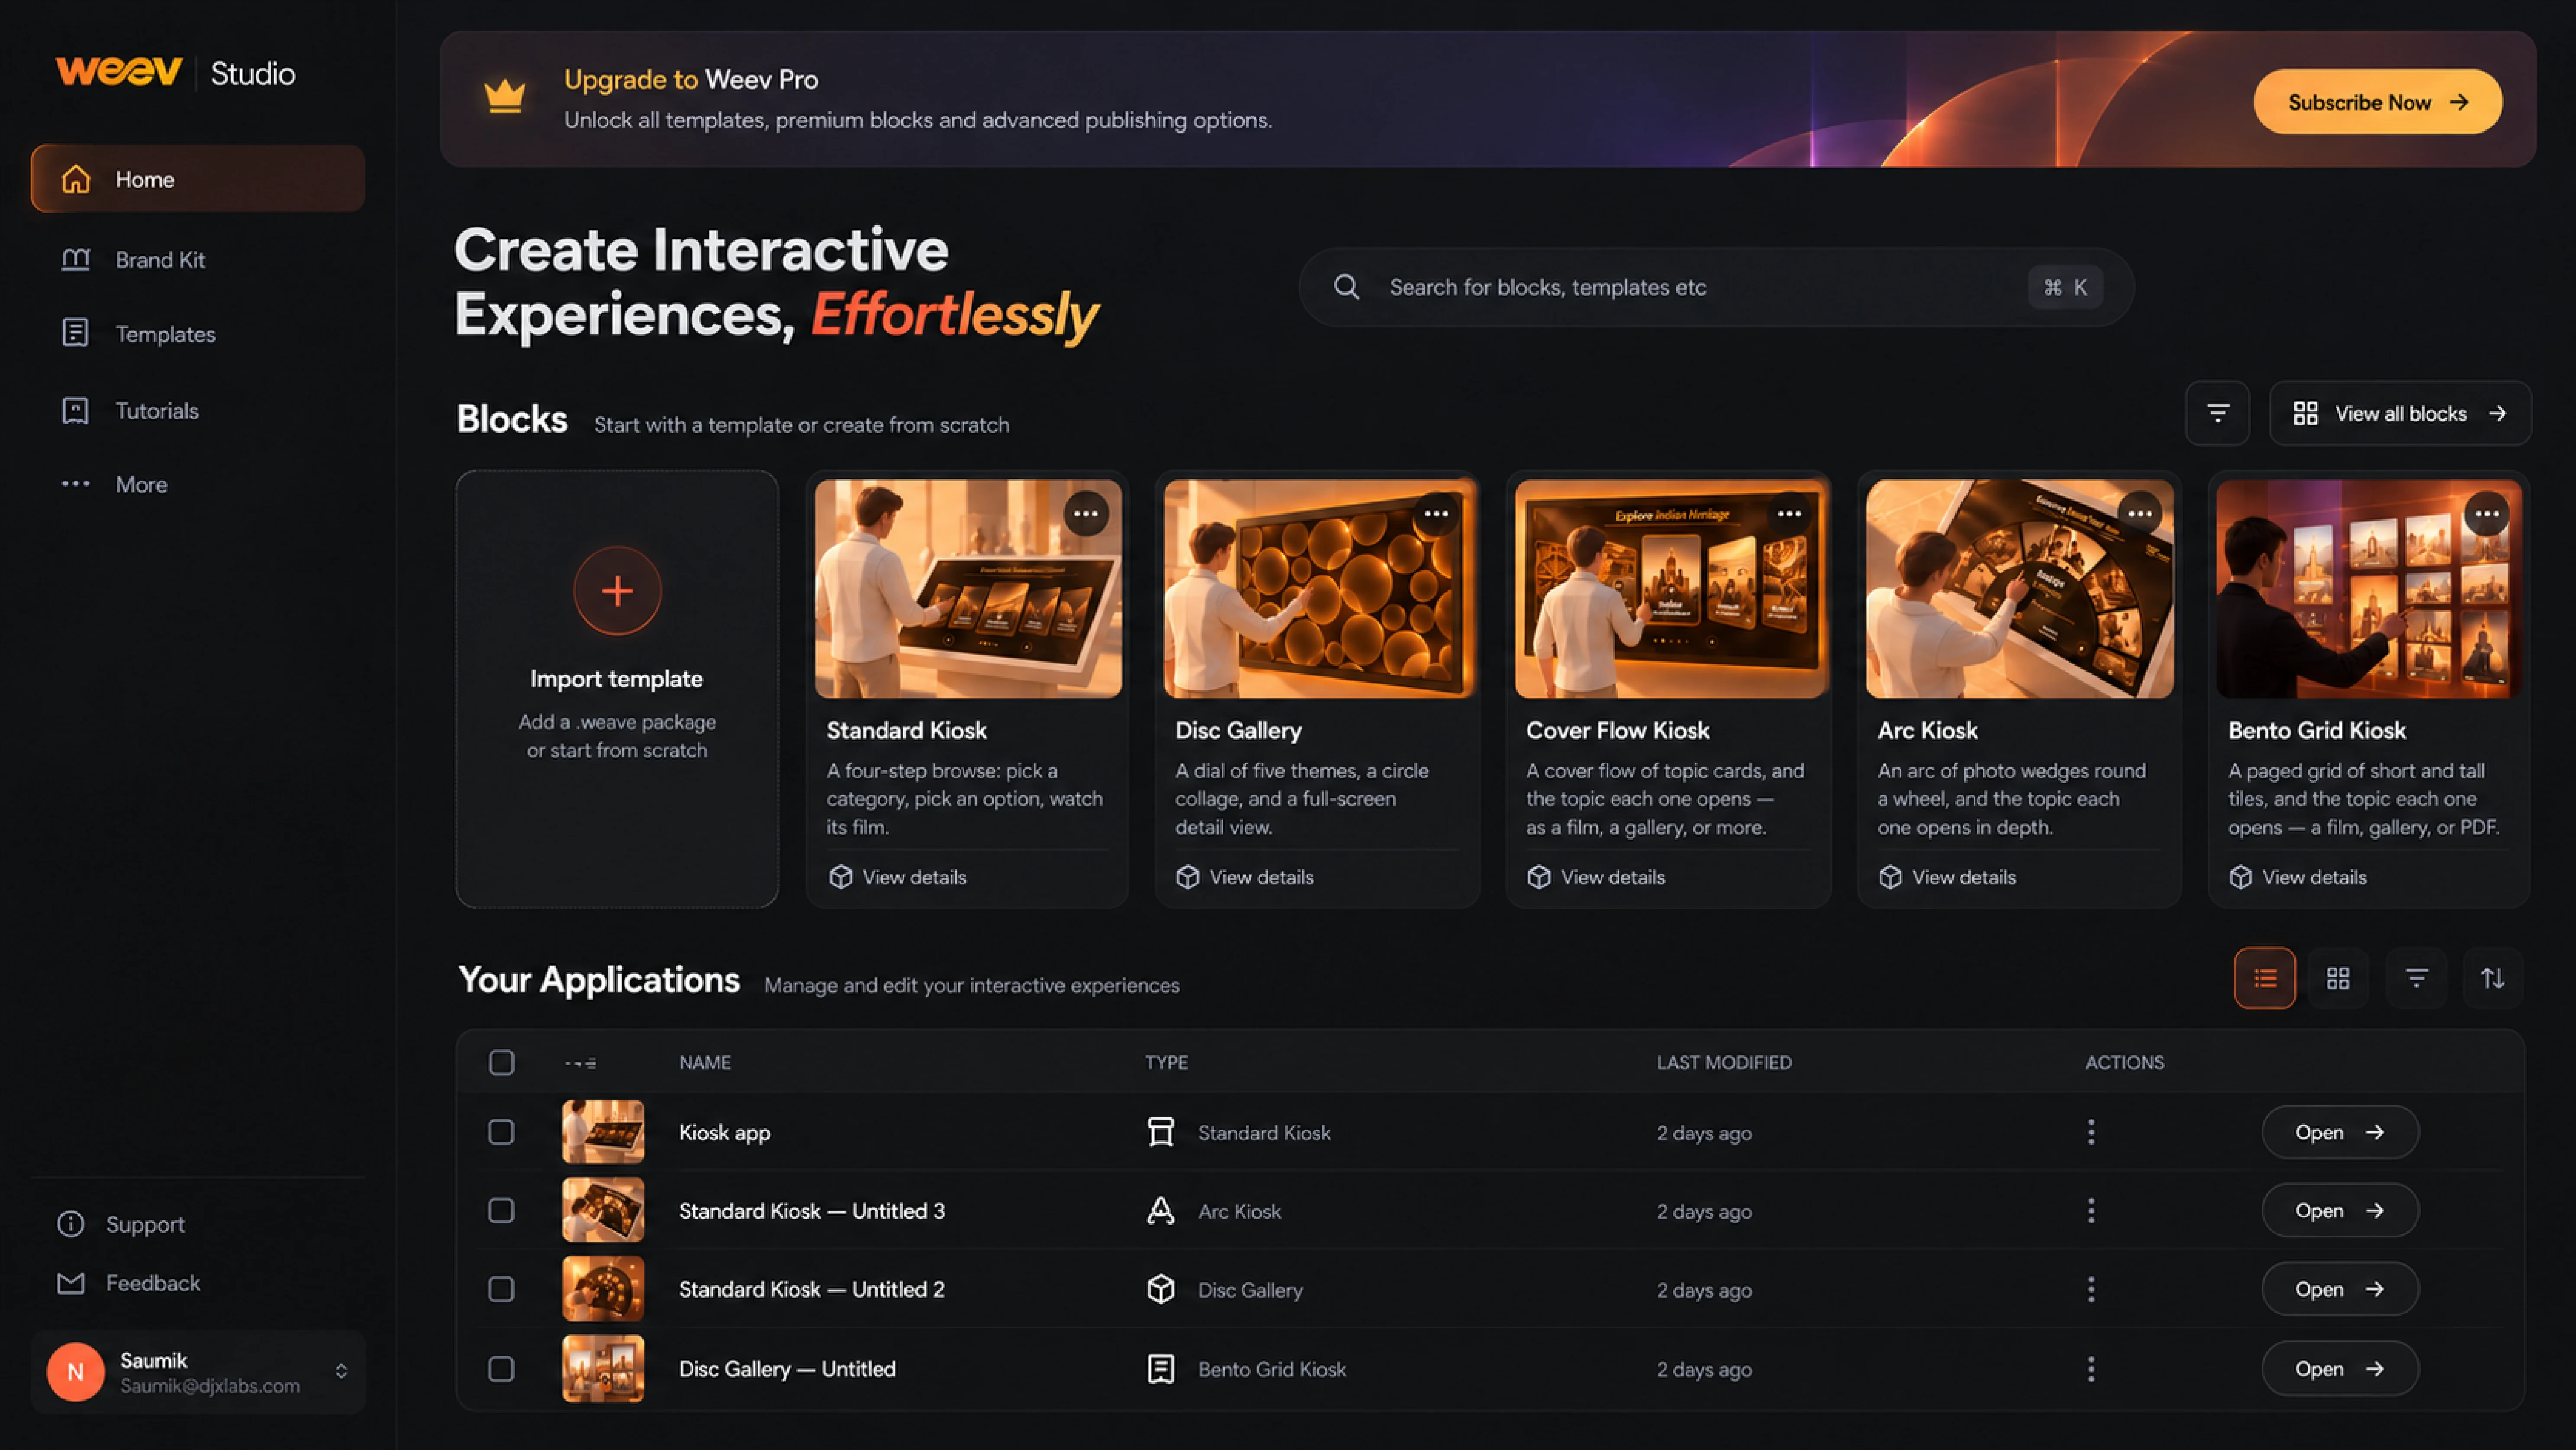Check the box for Disc Gallery — Untitled

[x=501, y=1369]
